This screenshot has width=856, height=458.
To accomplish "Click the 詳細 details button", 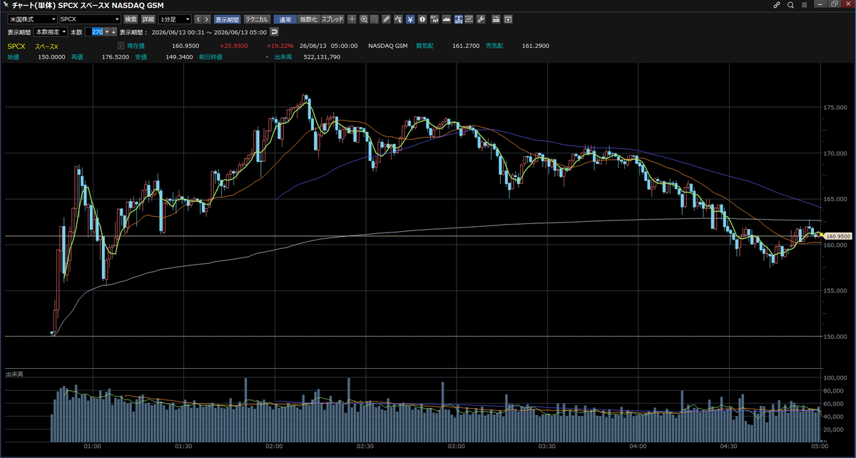I will 148,19.
